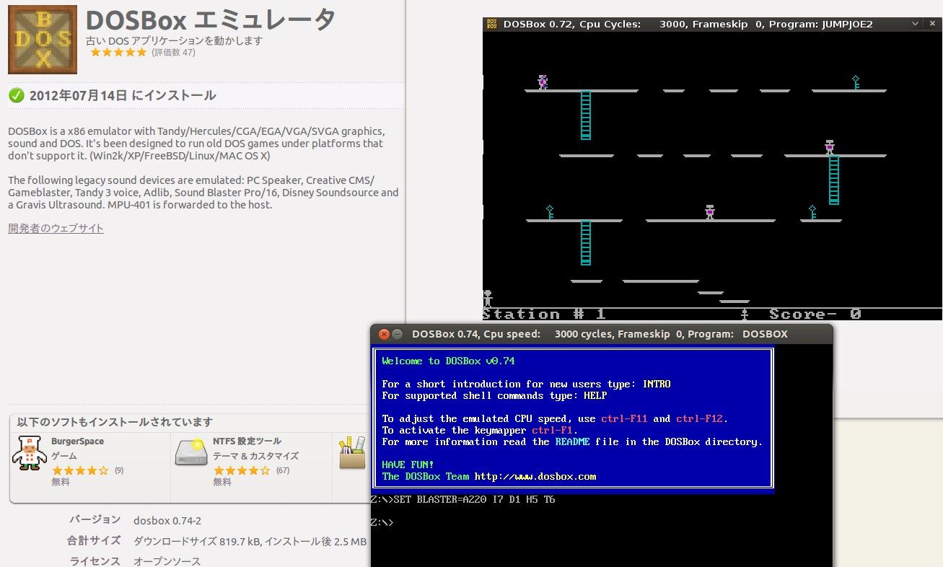Click the DOSBox エミュレータ heading

point(210,19)
